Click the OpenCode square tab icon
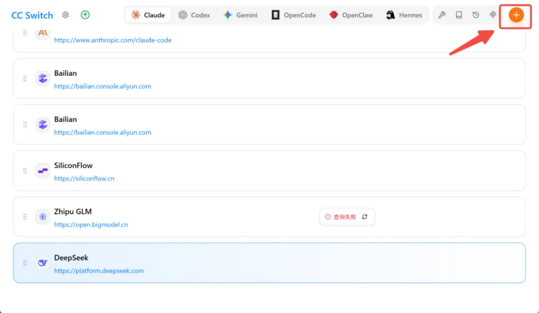The width and height of the screenshot is (539, 313). pyautogui.click(x=275, y=15)
